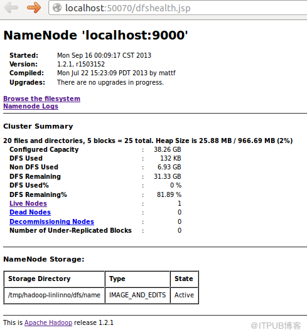The height and width of the screenshot is (335, 307).
Task: Open Decommissioning Nodes link
Action: [x=51, y=221]
